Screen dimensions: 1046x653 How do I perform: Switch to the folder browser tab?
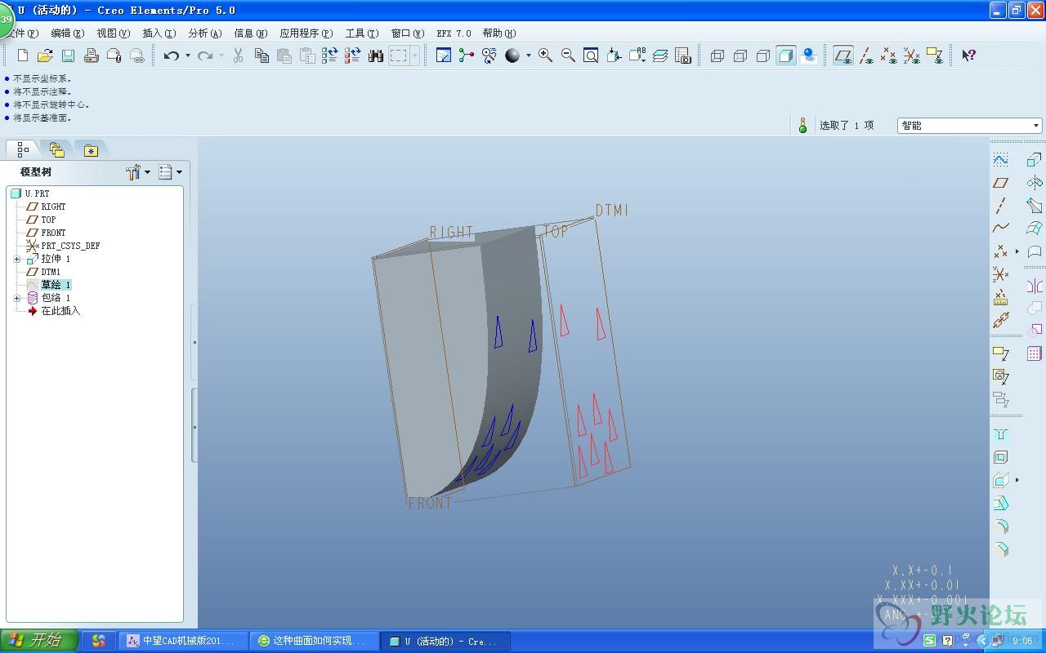pyautogui.click(x=56, y=149)
